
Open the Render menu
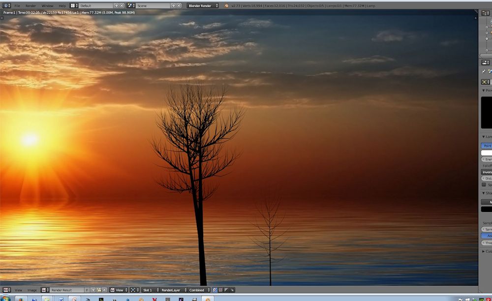pyautogui.click(x=31, y=5)
